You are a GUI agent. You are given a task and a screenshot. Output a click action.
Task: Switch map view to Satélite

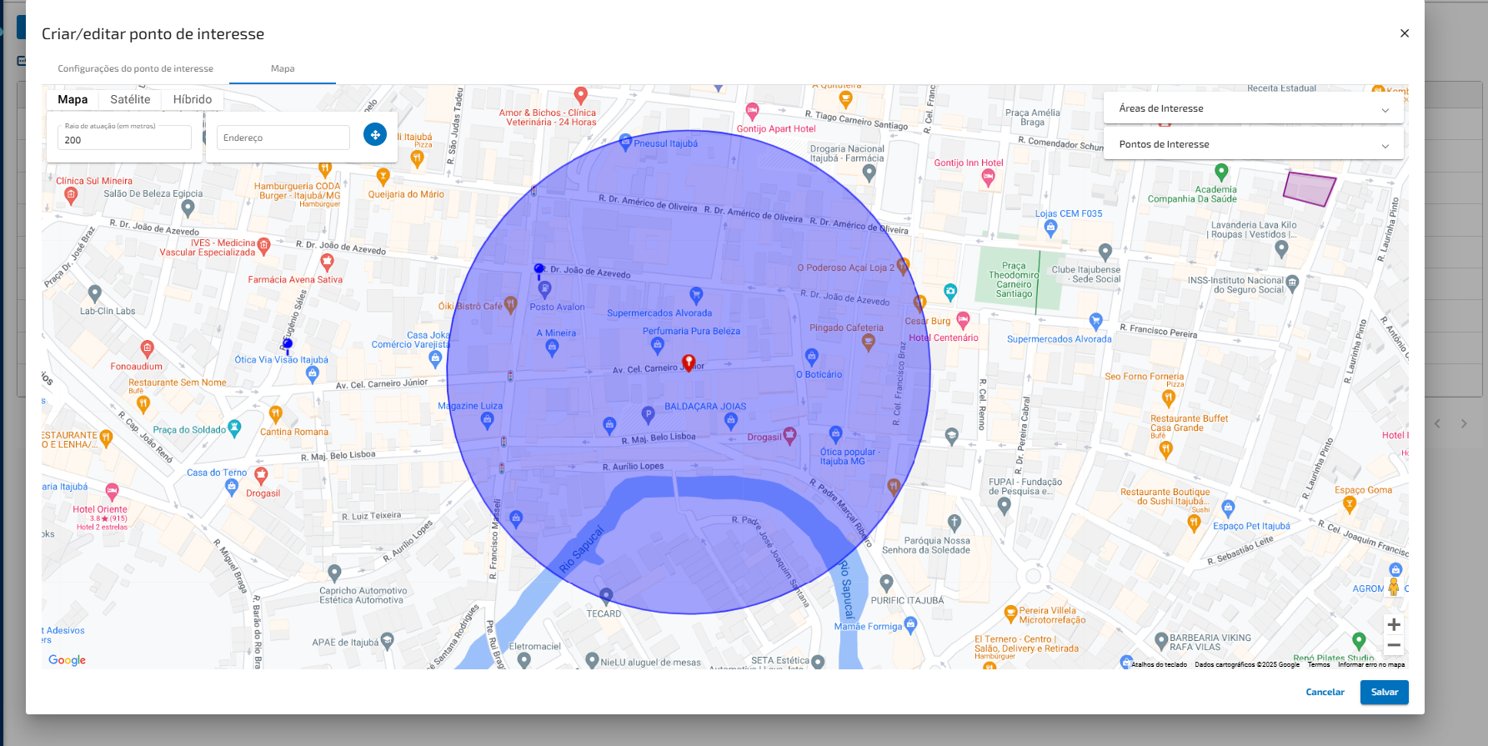coord(130,99)
